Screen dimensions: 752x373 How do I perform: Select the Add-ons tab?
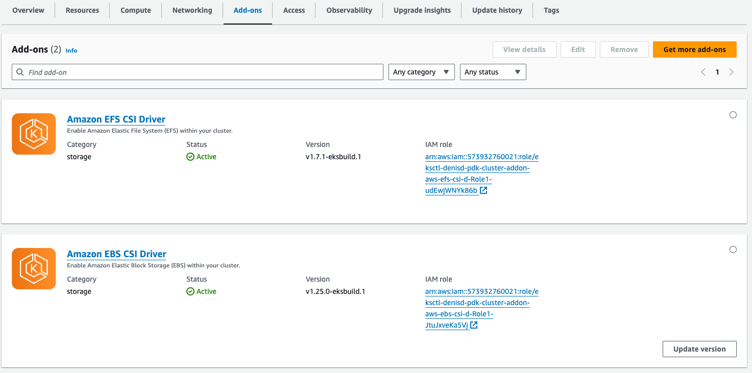pos(248,10)
